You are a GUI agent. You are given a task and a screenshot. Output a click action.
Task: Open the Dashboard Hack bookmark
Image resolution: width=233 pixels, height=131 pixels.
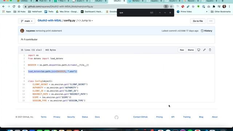tap(92, 12)
